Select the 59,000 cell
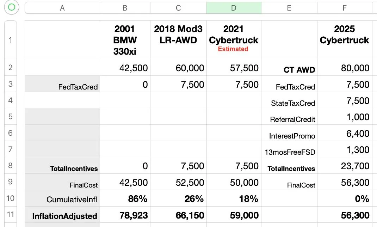377x227 pixels. pos(234,215)
